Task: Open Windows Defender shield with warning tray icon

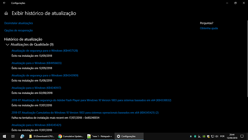Action: pos(208,136)
